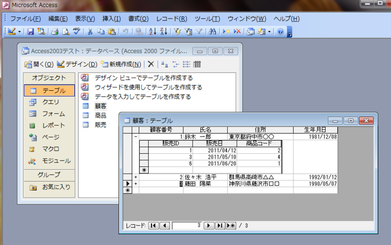Go to next record button
This screenshot has height=245, width=391.
click(x=209, y=225)
